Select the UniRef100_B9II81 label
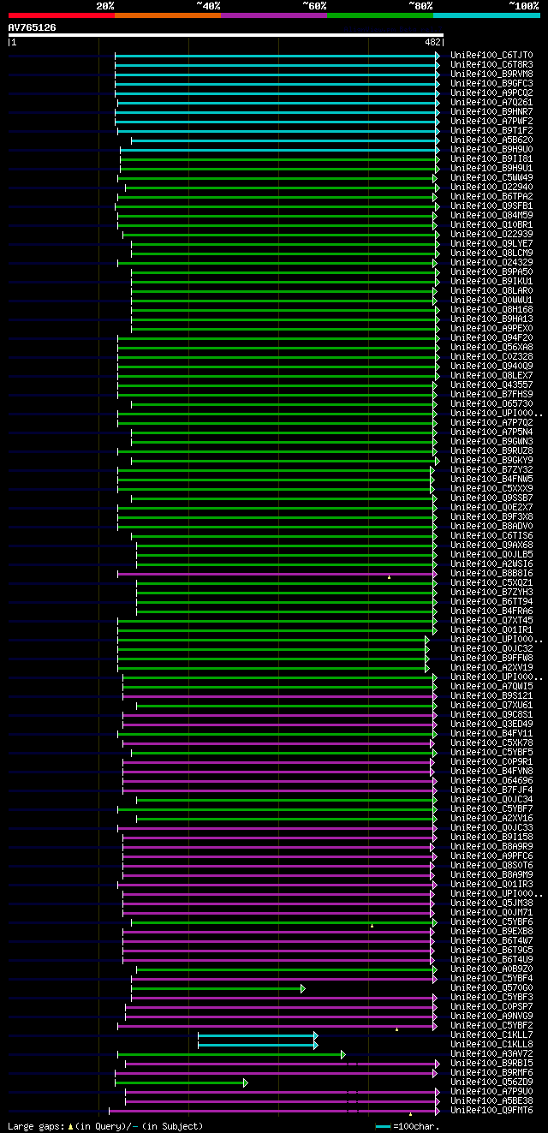 pos(492,159)
